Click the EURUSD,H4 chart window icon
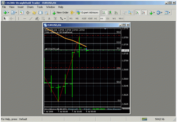This screenshot has height=122, width=177. coord(45,25)
